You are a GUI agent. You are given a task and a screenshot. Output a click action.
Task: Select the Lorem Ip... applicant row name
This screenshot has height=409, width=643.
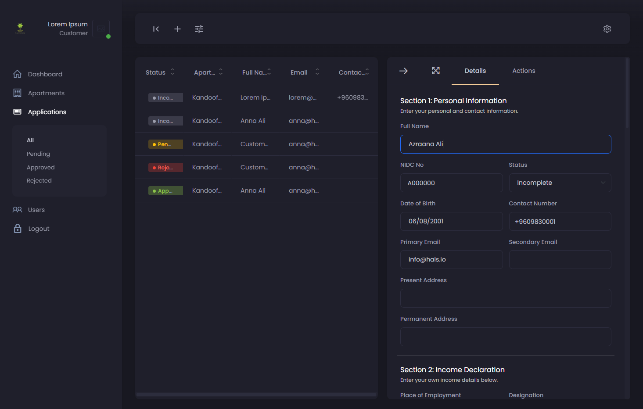coord(255,97)
